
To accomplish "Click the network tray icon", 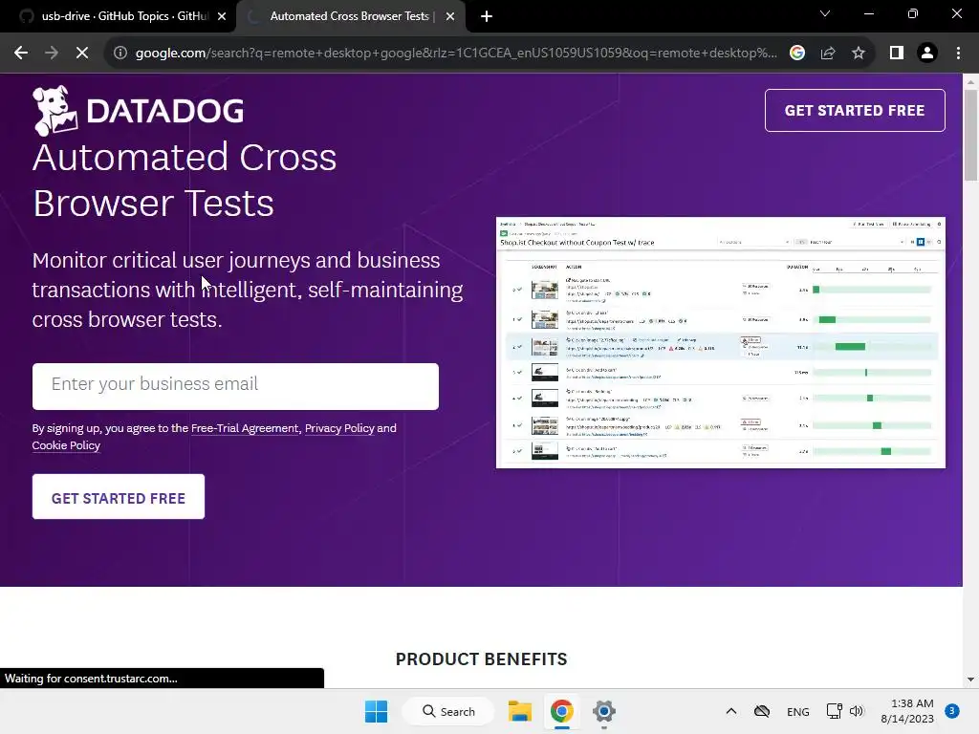I will (834, 711).
